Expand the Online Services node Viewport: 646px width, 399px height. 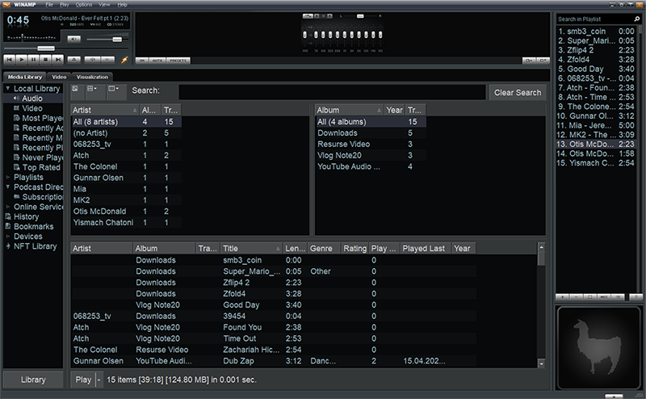click(8, 207)
